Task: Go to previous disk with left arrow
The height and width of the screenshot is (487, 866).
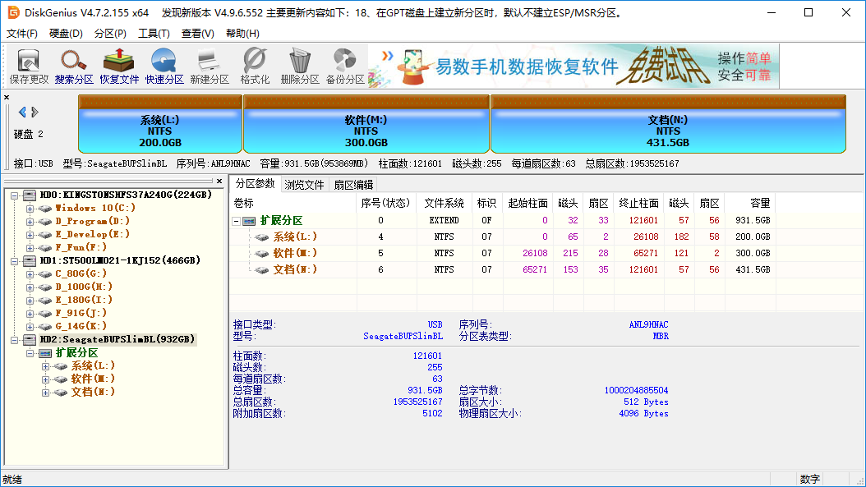Action: [22, 112]
